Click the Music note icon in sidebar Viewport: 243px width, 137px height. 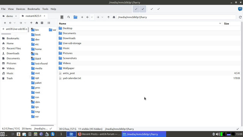3,73
